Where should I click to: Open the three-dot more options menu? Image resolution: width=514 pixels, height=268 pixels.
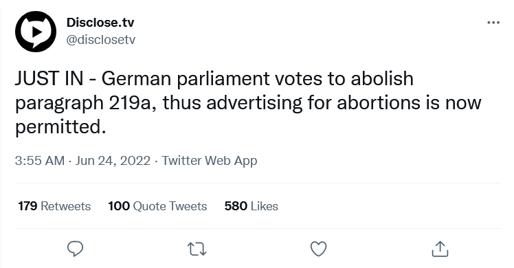(x=493, y=22)
